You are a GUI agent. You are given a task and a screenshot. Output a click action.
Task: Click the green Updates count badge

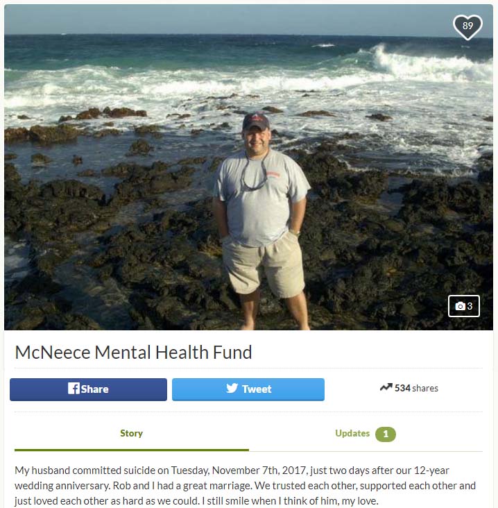click(x=386, y=434)
